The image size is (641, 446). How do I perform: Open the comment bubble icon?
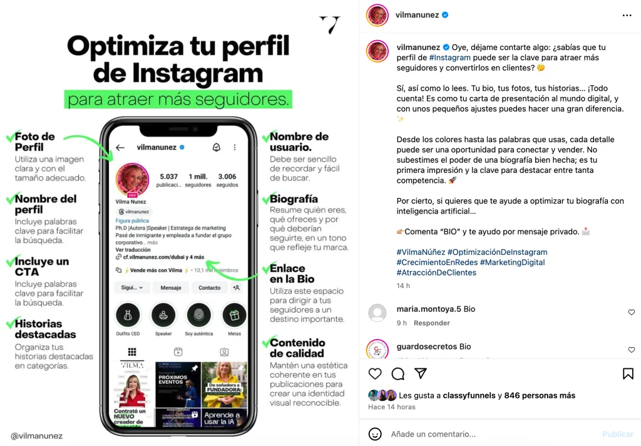point(397,373)
